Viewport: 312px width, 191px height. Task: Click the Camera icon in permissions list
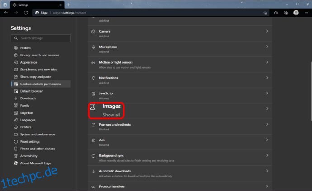93,32
